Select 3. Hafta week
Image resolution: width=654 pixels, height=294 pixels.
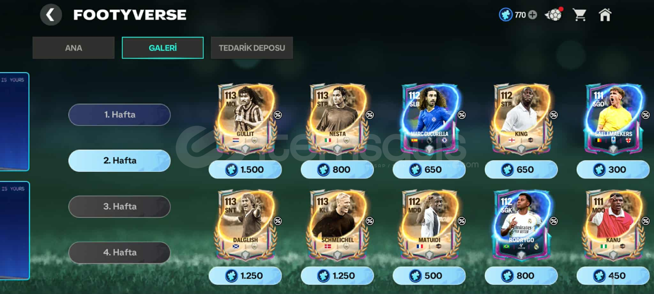pos(120,206)
